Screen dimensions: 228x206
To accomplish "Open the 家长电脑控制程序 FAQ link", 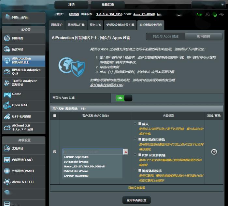I will (107, 85).
